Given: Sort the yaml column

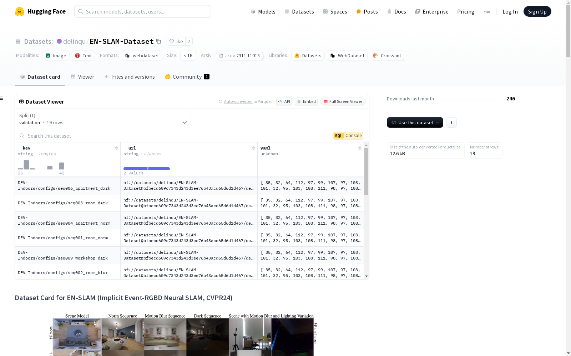Looking at the screenshot, I should point(360,148).
